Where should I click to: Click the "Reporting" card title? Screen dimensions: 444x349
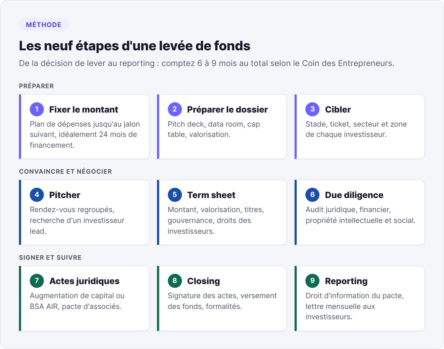(x=346, y=281)
